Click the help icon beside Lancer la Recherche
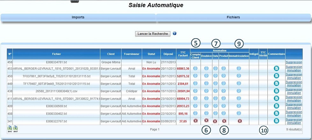 tap(174, 33)
